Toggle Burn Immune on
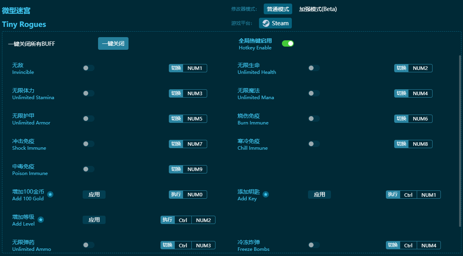Image resolution: width=463 pixels, height=256 pixels. point(314,119)
